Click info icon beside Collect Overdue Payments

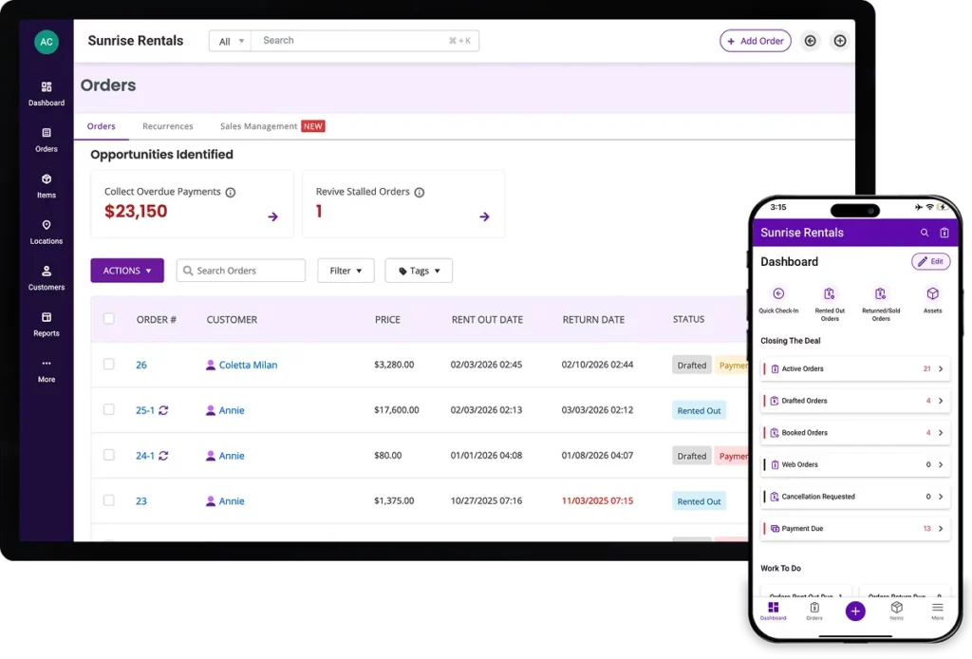click(231, 192)
